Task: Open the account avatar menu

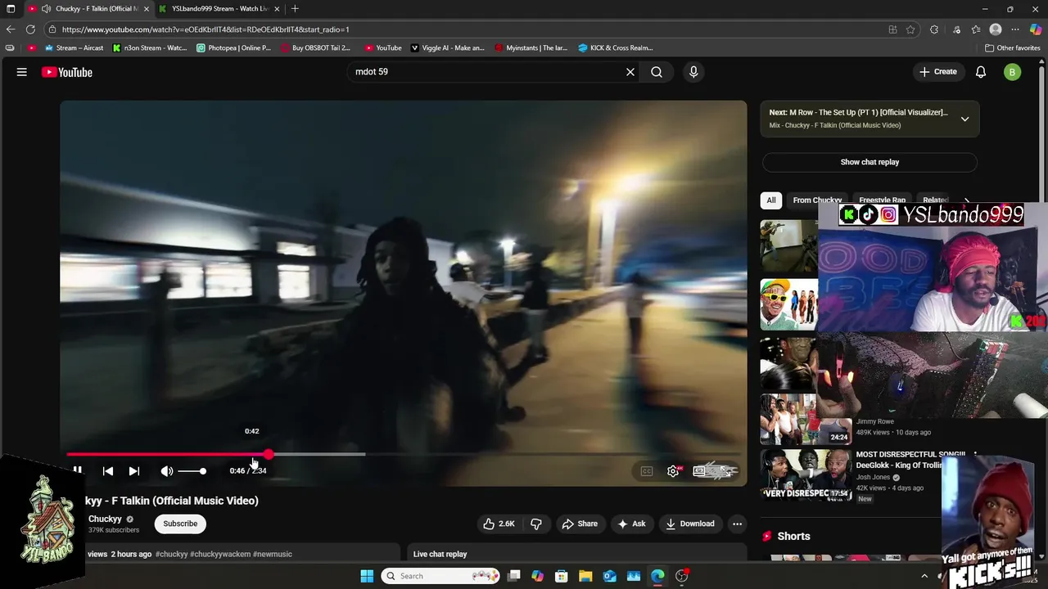Action: [1012, 72]
